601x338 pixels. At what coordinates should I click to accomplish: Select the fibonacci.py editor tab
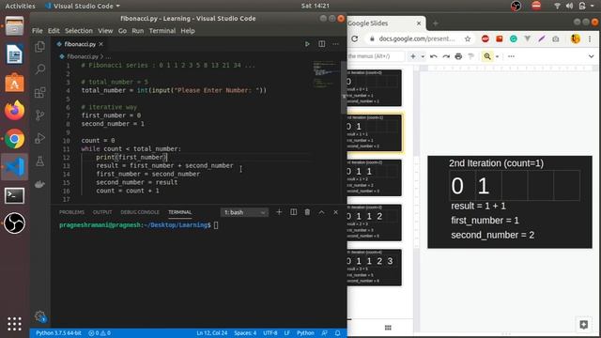(x=80, y=44)
